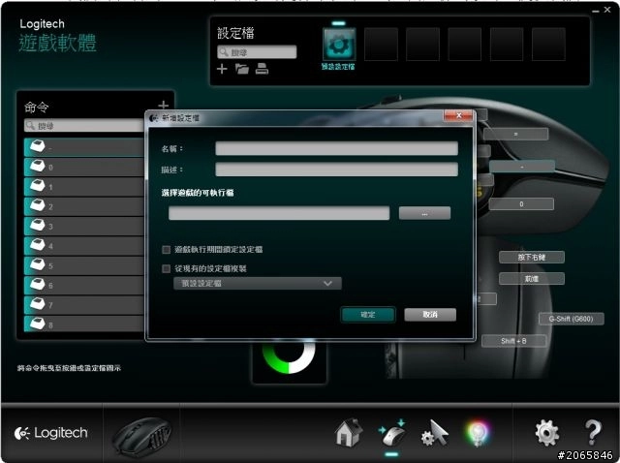
Task: Select the '-' key command in list
Action: coord(84,147)
